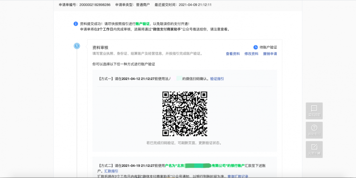Screen dimensions: 356x178
Task: Click application number 2000002182898286
Action: pos(95,5)
